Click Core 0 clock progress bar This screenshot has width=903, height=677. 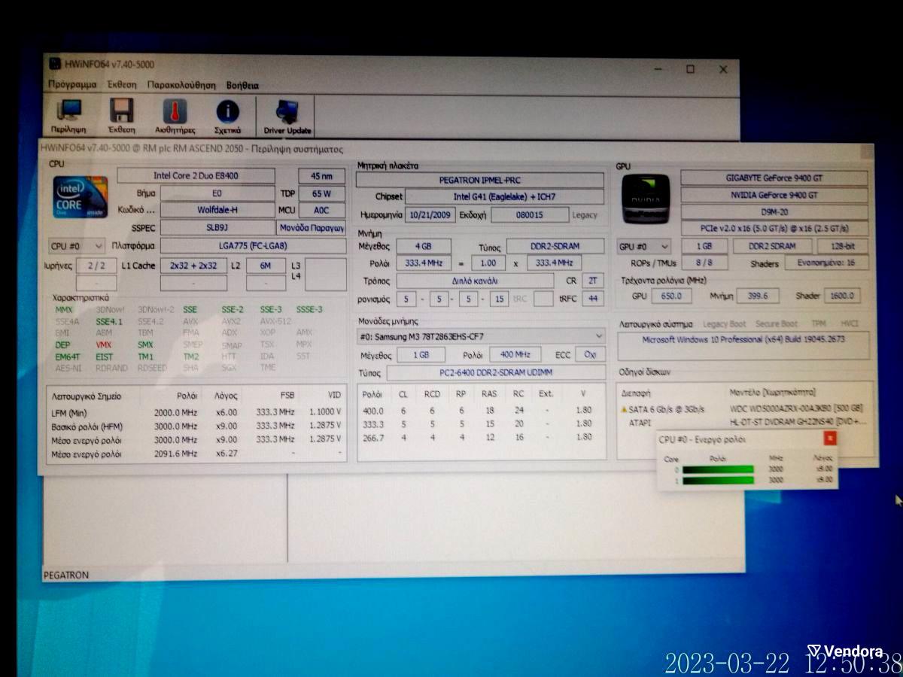pos(718,469)
